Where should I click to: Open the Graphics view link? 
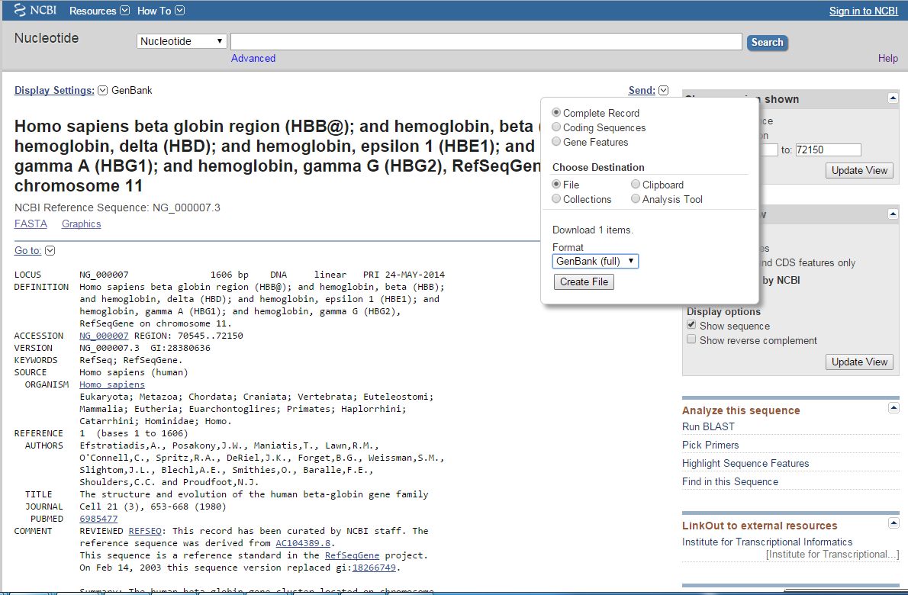pyautogui.click(x=81, y=224)
